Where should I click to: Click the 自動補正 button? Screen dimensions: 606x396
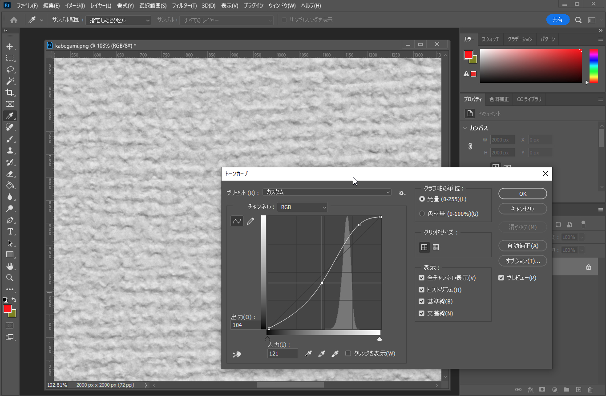522,246
